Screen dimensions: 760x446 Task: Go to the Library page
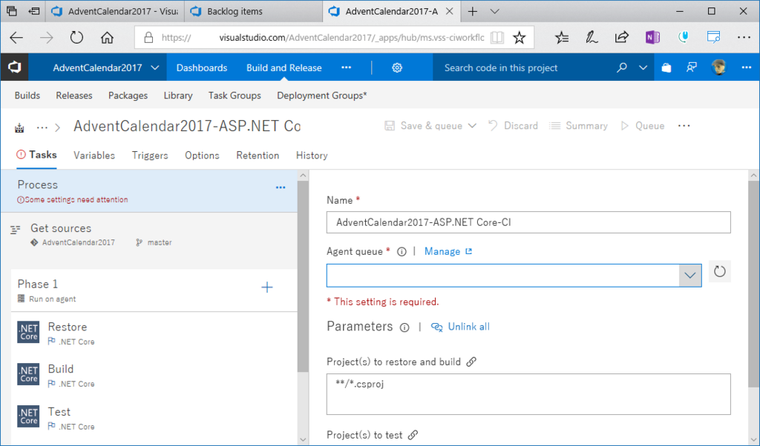(178, 96)
